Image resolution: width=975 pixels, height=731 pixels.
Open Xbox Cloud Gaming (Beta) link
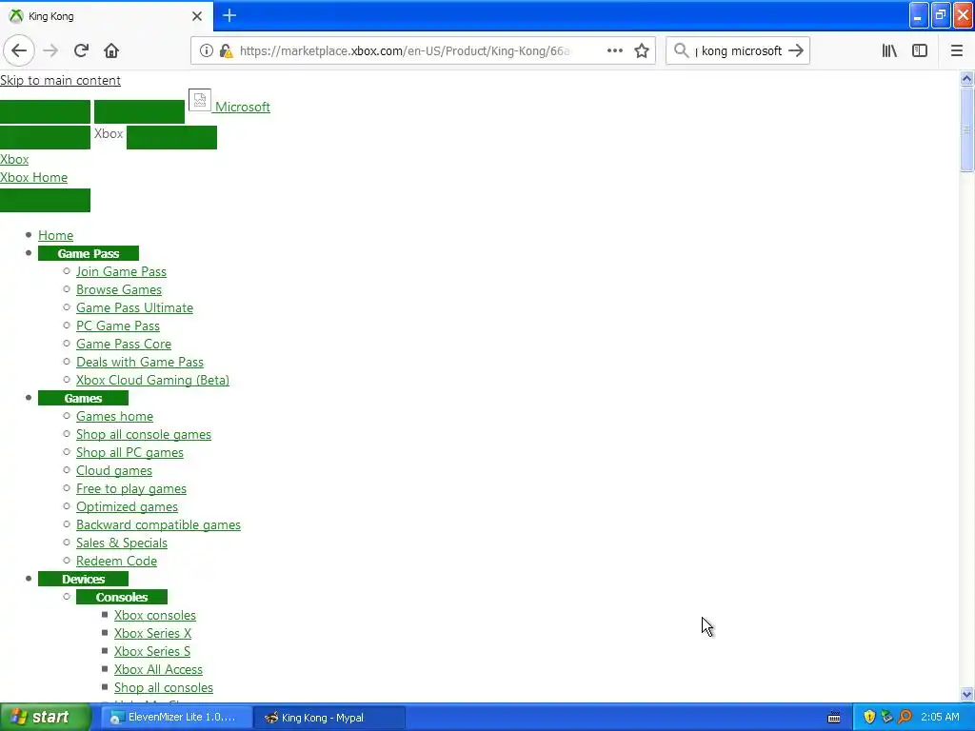[153, 380]
